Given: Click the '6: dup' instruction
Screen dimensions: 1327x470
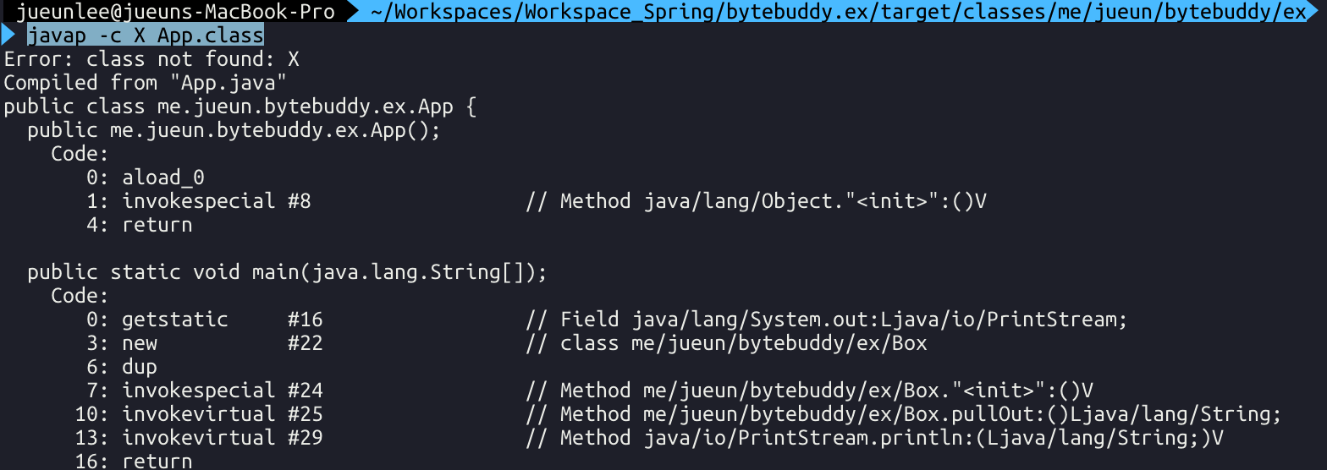Looking at the screenshot, I should [x=122, y=367].
